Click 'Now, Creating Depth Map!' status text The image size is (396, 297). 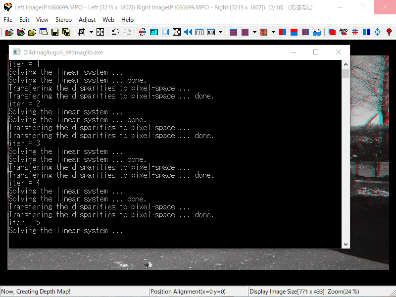pyautogui.click(x=36, y=292)
